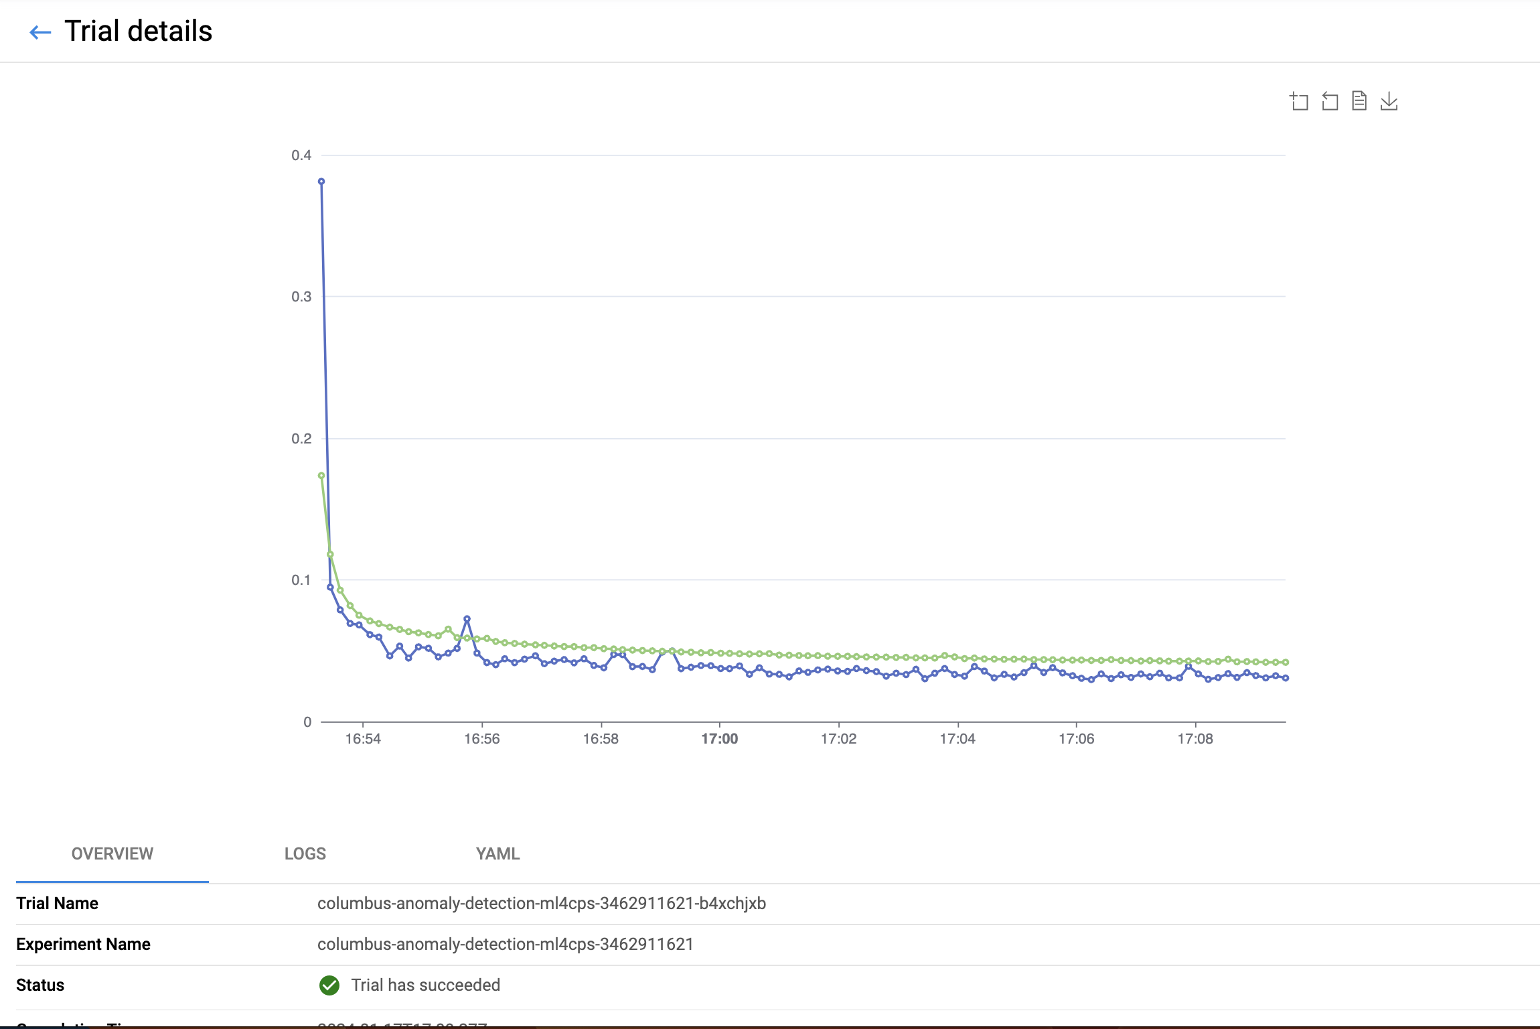Go back using the blue arrow
Viewport: 1540px width, 1029px height.
point(40,31)
